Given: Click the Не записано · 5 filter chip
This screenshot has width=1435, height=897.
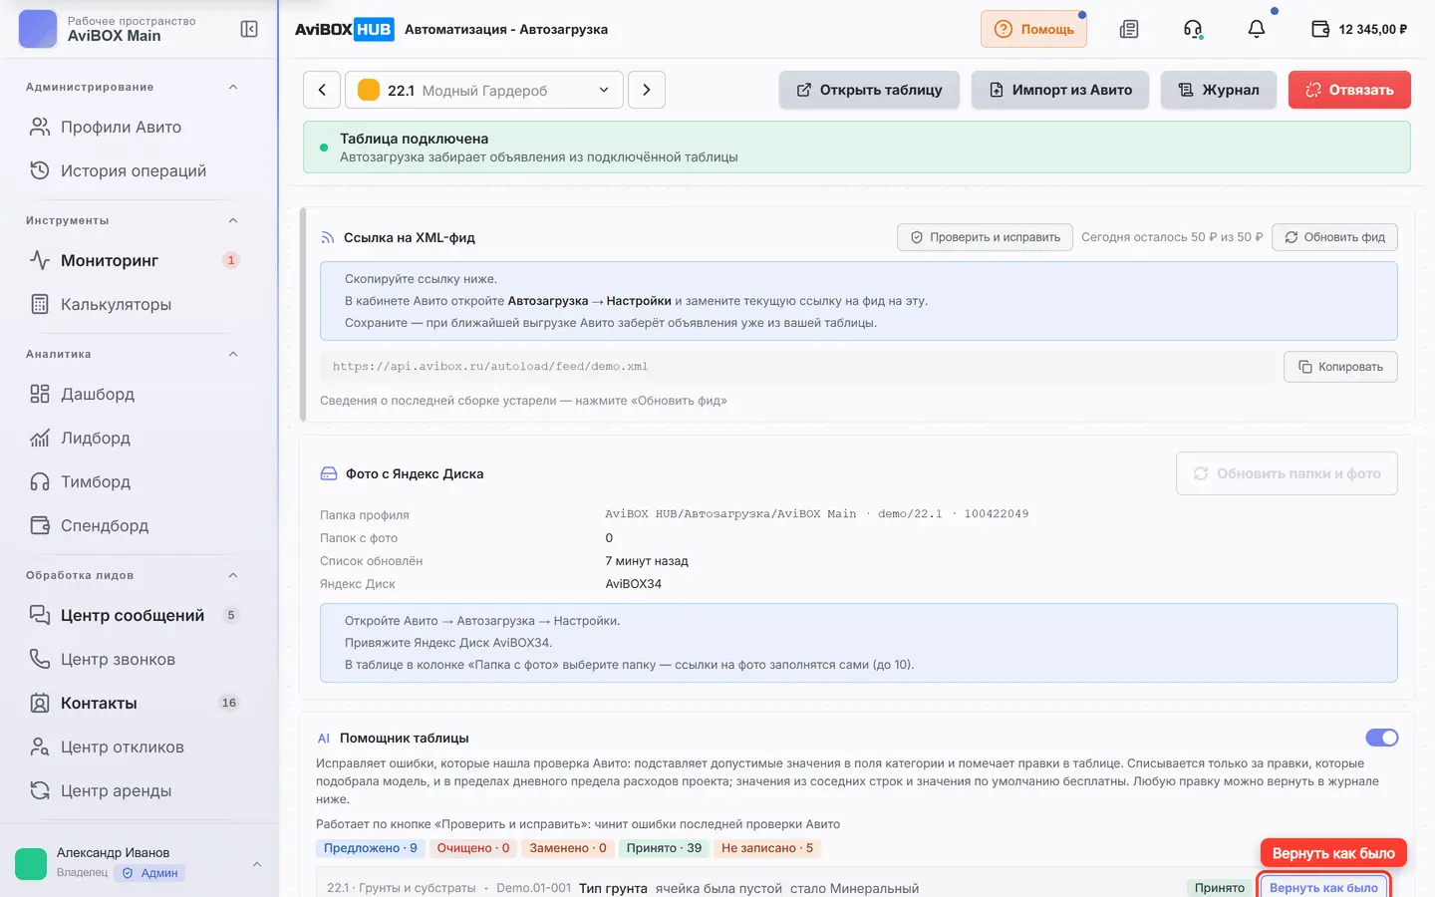Looking at the screenshot, I should click(767, 848).
